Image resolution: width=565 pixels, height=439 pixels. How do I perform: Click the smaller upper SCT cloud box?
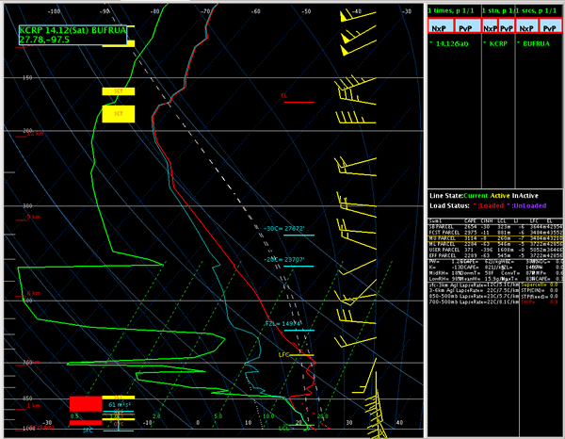pos(119,91)
